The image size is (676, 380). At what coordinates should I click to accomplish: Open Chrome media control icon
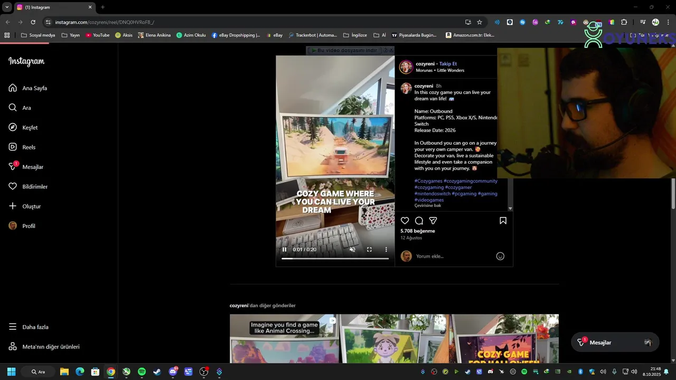coord(643,22)
